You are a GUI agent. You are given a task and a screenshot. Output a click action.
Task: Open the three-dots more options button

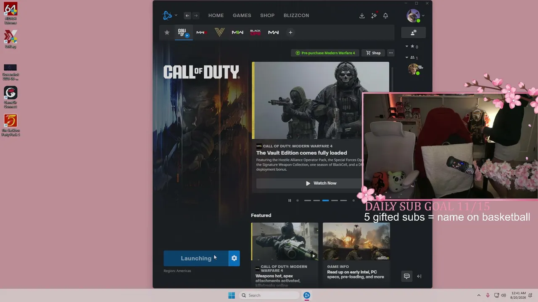(391, 53)
